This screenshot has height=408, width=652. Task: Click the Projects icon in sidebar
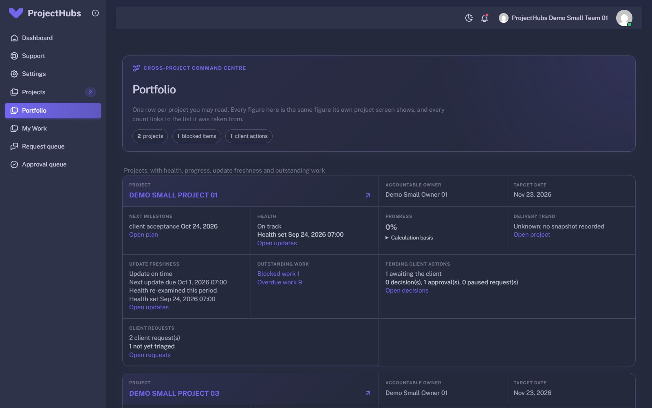pyautogui.click(x=14, y=92)
